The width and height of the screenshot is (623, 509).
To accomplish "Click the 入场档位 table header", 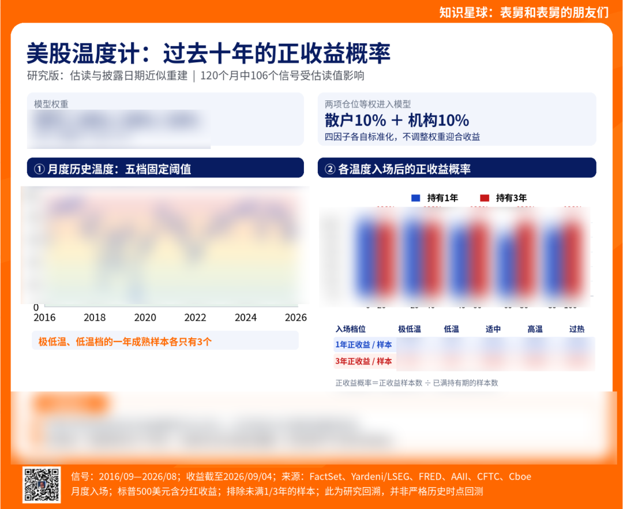I will 351,329.
